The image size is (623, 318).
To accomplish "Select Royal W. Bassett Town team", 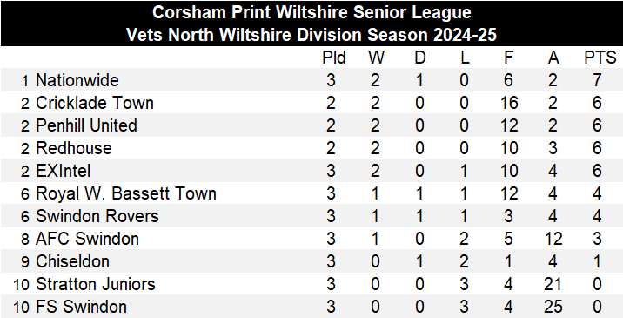I will tap(126, 193).
